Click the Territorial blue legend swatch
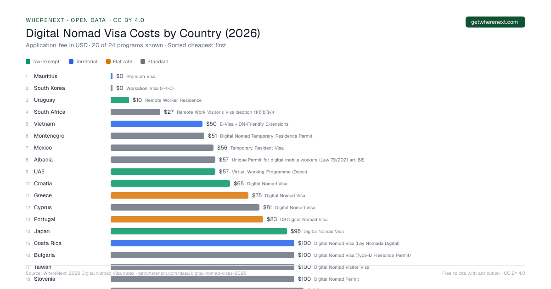551x289 pixels. pyautogui.click(x=71, y=61)
